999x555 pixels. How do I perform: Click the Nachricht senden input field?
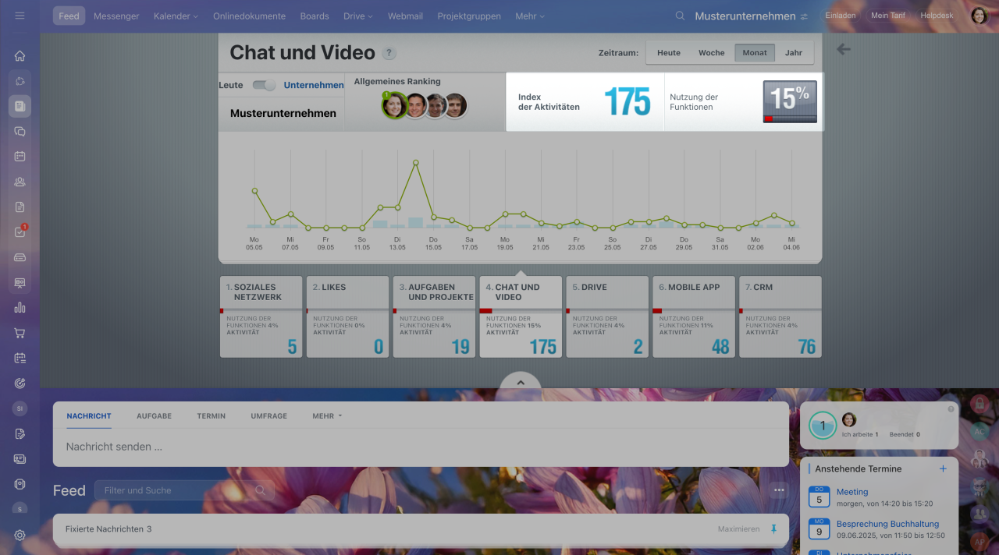point(421,447)
